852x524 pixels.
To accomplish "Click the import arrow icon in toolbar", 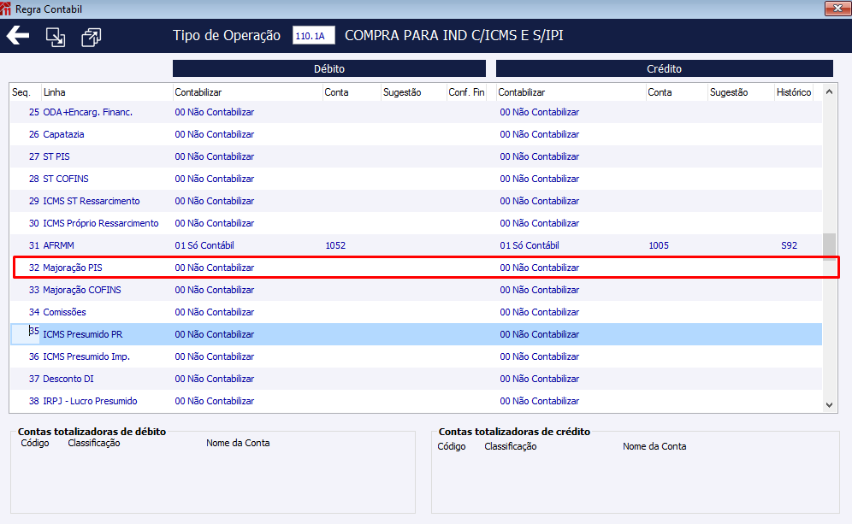I will click(56, 37).
